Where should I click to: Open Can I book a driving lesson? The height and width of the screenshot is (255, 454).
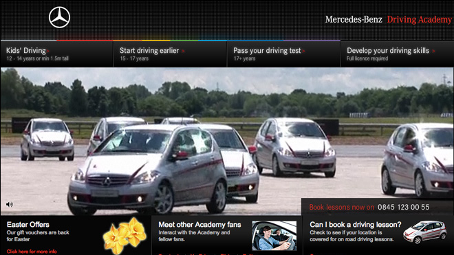tap(356, 225)
